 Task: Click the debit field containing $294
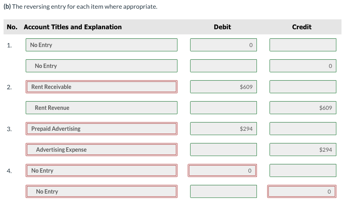[x=223, y=128]
